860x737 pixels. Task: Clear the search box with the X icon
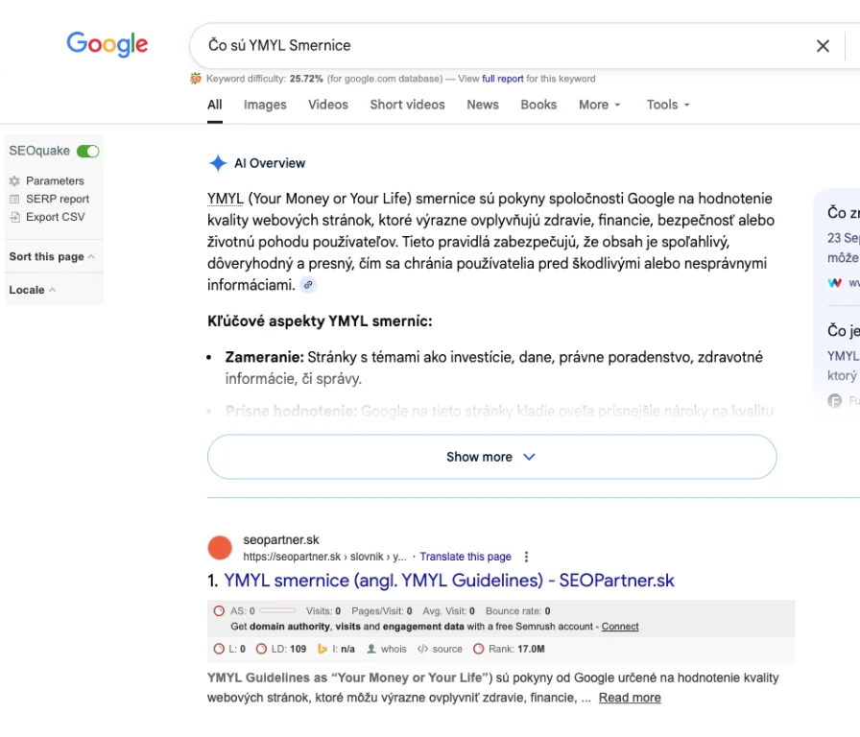tap(823, 45)
